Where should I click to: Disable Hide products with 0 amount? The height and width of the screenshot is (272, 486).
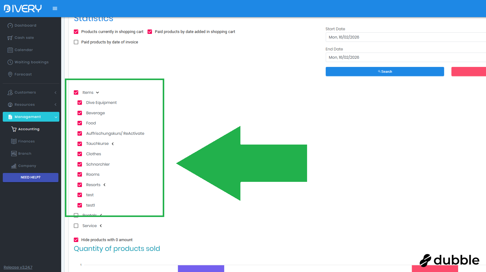click(76, 240)
